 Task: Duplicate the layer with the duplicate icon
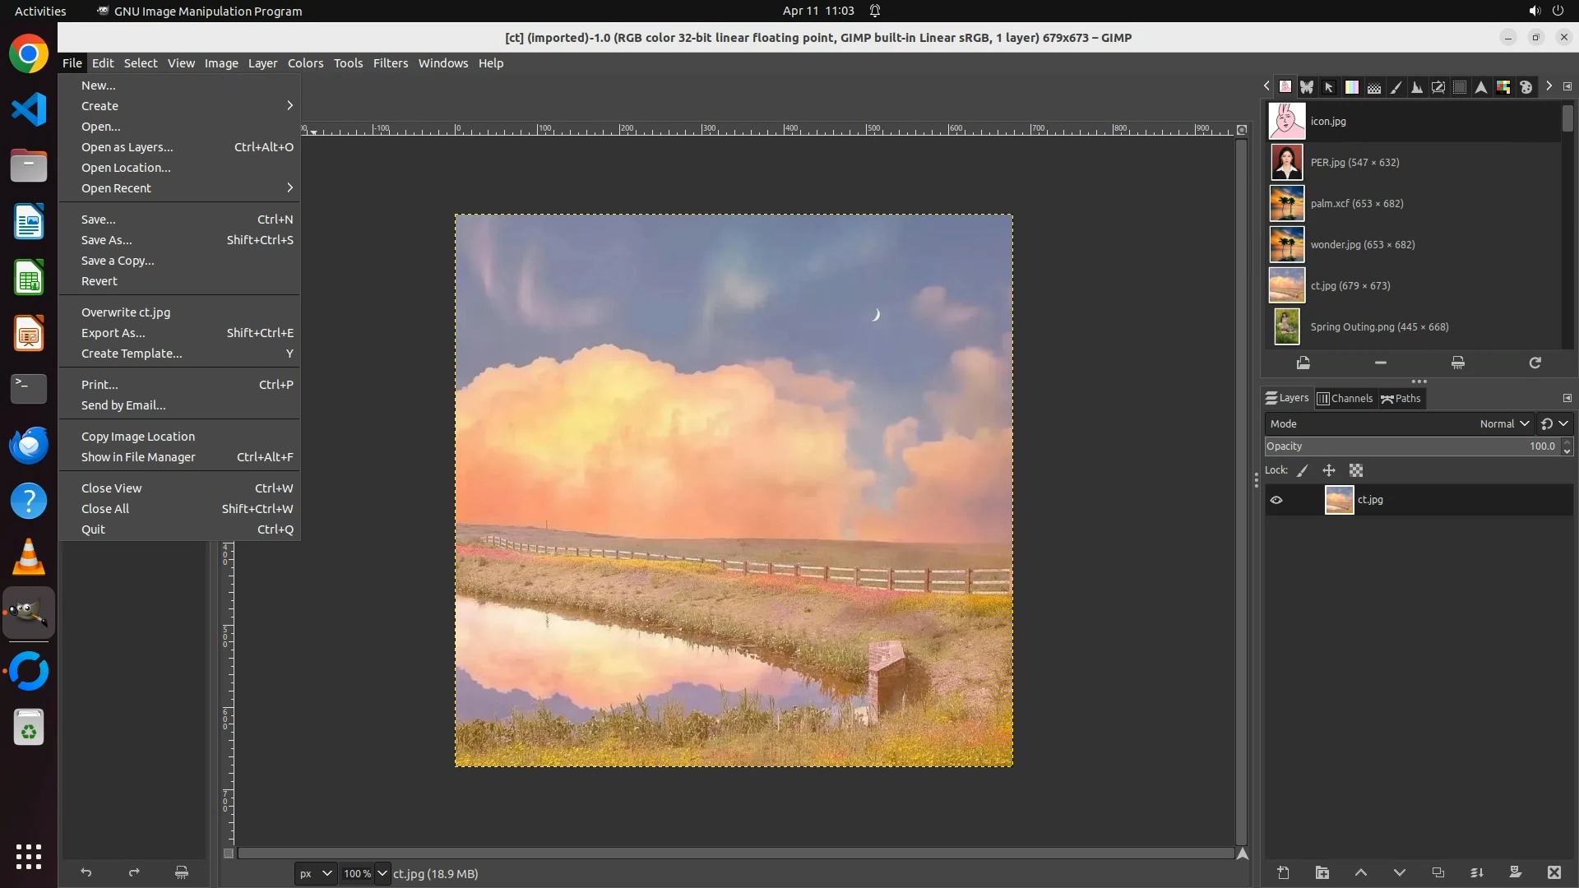(x=1438, y=873)
